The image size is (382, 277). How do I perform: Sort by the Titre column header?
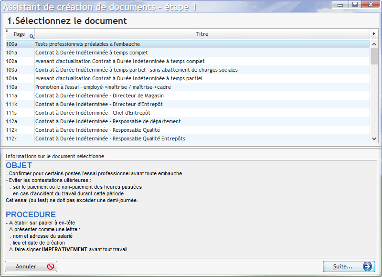[x=202, y=34]
